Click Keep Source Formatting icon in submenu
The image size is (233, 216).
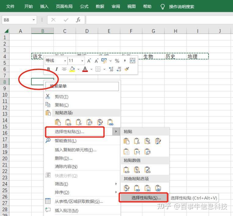(158, 141)
